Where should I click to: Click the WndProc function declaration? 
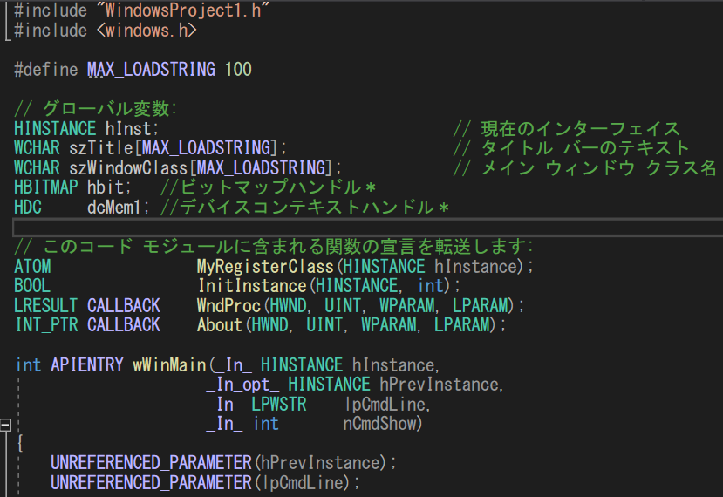pos(228,306)
